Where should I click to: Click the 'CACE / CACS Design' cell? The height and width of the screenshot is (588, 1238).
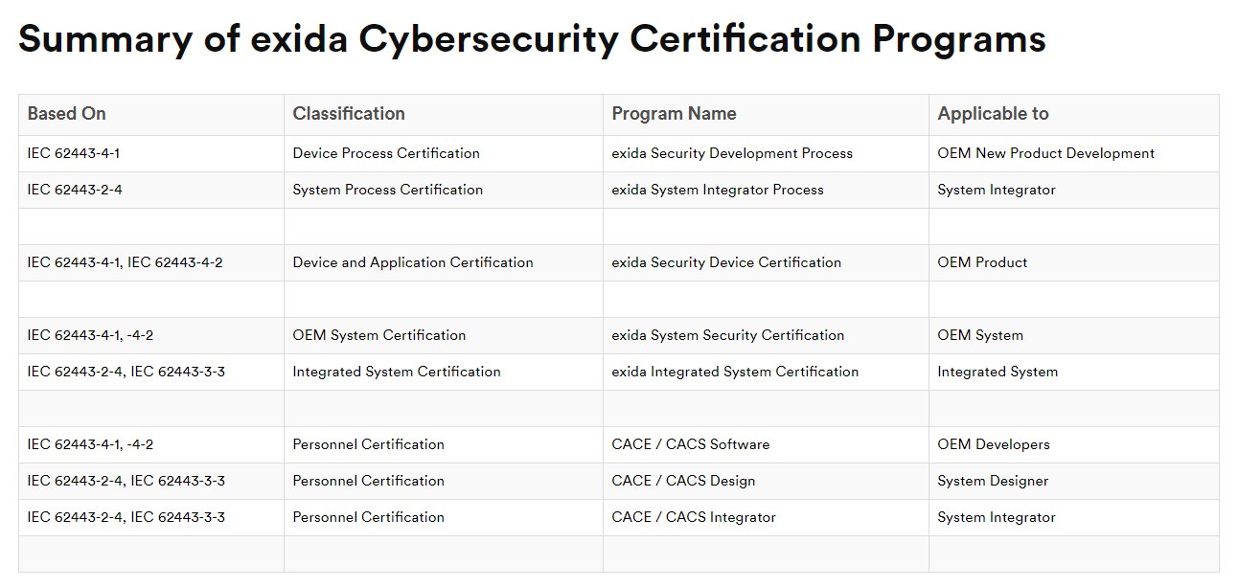(x=766, y=481)
